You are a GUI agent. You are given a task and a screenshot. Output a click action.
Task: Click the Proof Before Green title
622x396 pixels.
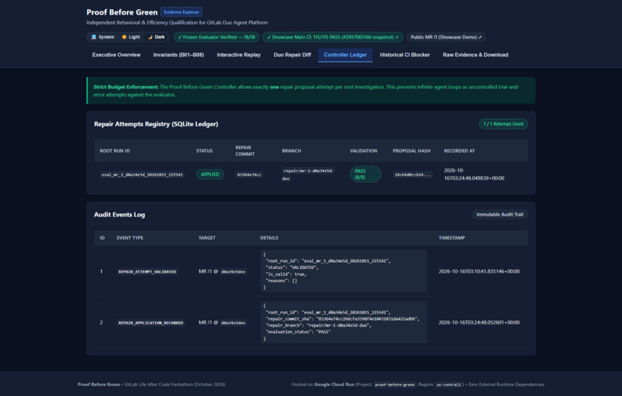pos(122,12)
